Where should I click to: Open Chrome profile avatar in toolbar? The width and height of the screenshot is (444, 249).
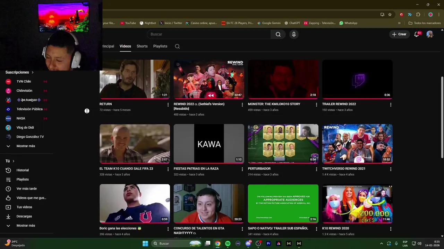click(x=430, y=15)
